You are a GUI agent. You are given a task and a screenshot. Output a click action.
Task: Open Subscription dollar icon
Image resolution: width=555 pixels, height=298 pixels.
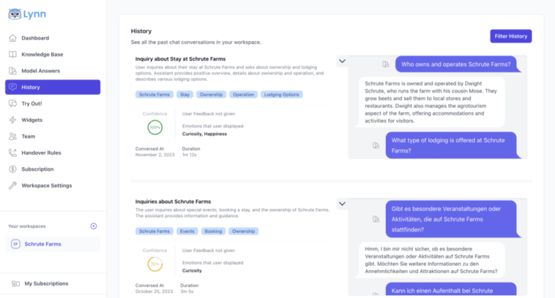(13, 169)
